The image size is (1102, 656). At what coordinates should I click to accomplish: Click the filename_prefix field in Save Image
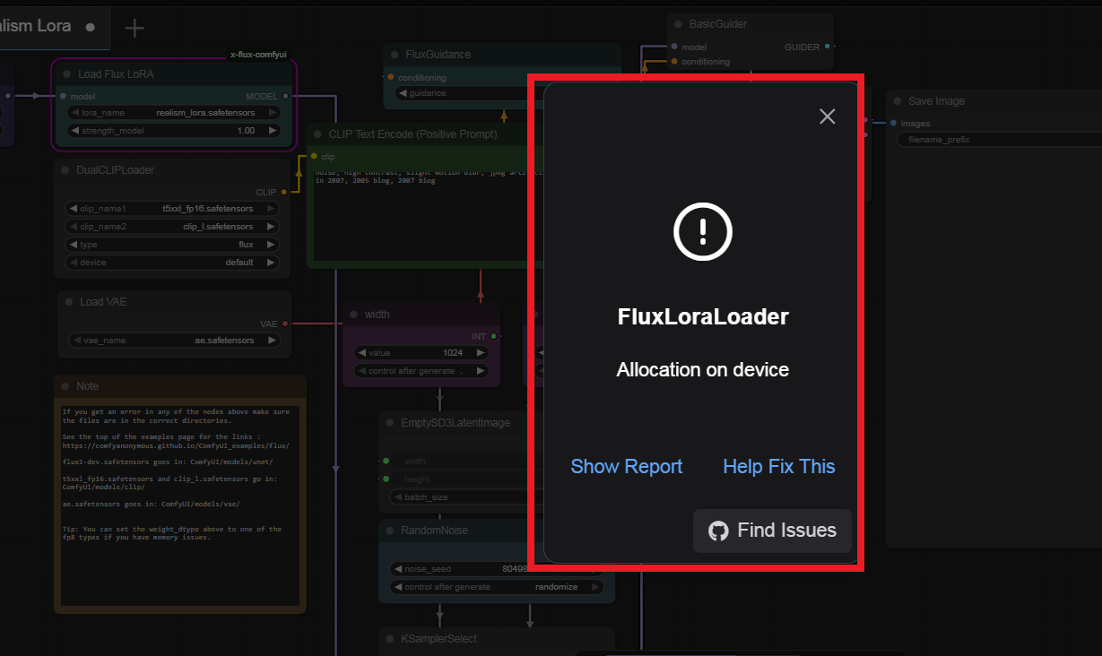click(995, 140)
